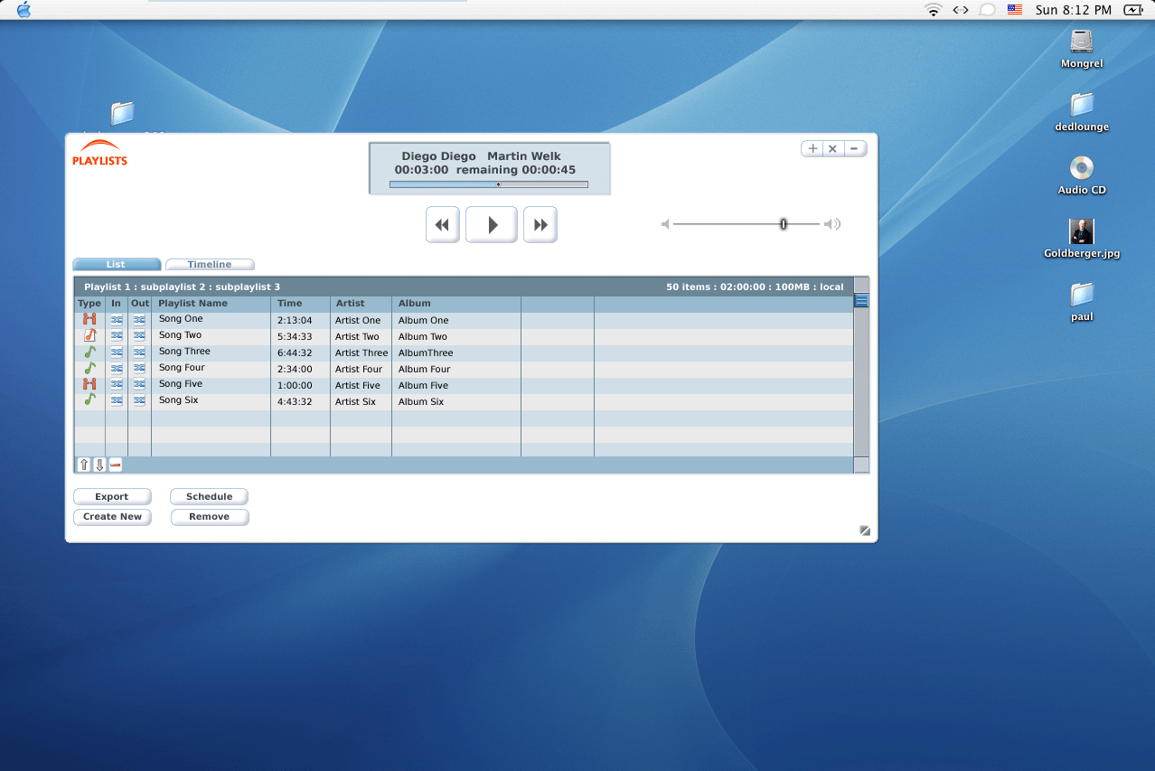
Task: Select the Audio CD desktop icon
Action: coord(1082,168)
